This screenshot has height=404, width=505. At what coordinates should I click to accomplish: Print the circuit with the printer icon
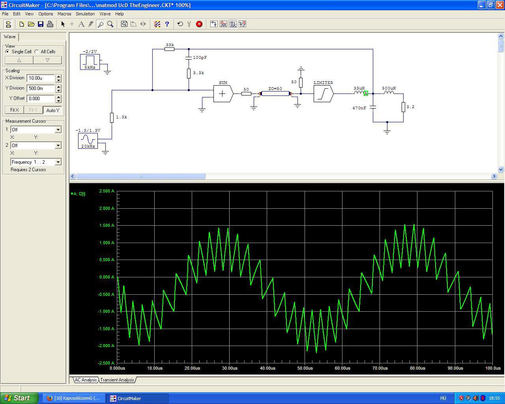click(50, 24)
